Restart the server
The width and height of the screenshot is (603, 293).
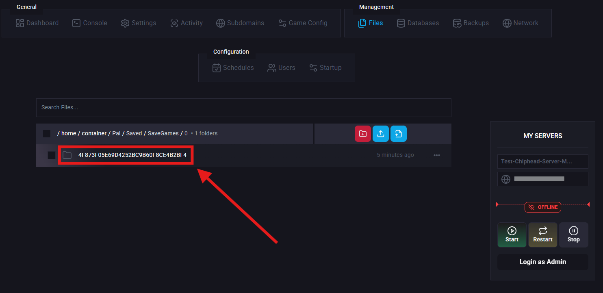coord(543,235)
